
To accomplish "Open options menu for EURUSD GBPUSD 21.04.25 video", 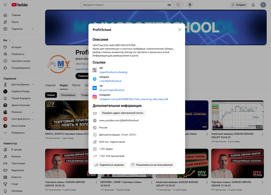I will [262, 182].
